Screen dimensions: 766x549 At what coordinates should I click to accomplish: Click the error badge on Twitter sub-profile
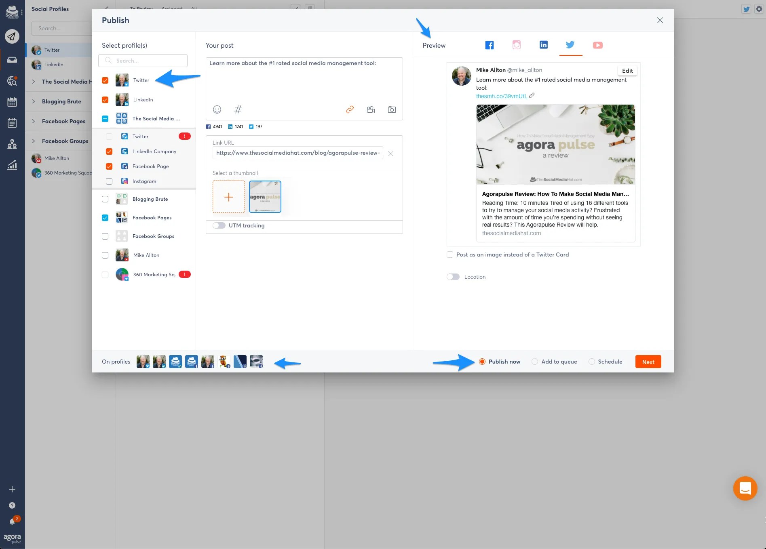click(185, 136)
